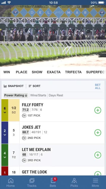This screenshot has height=189, width=106.
Task: Select the TRIFECTA bet type tab
Action: [73, 72]
